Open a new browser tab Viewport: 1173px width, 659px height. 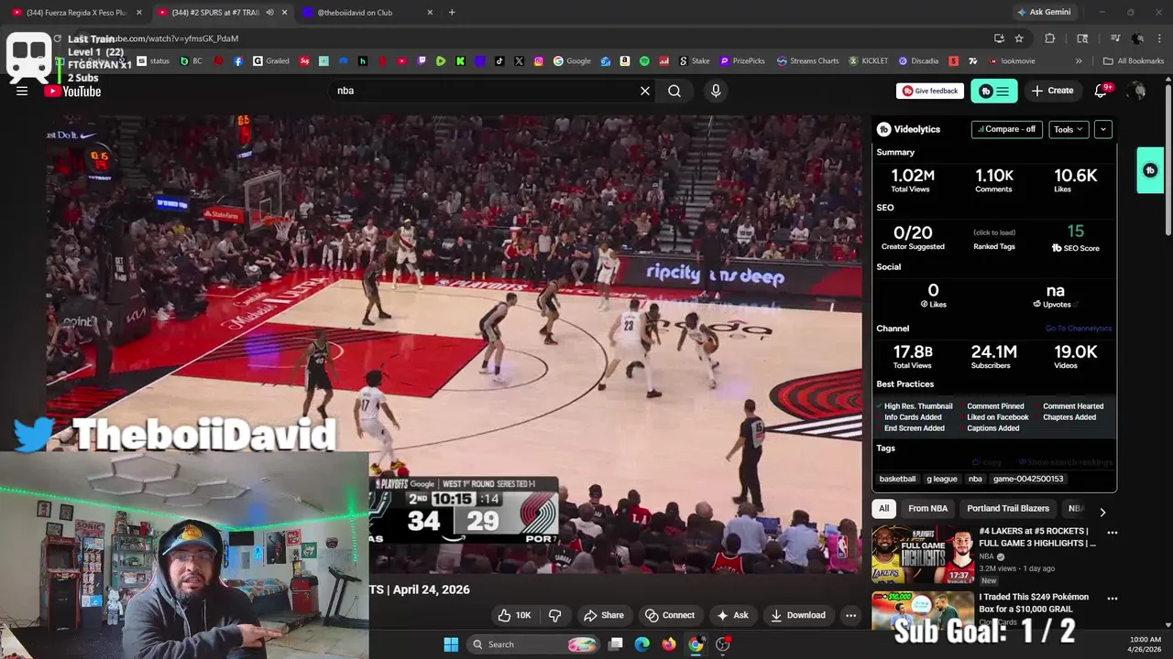pyautogui.click(x=452, y=13)
